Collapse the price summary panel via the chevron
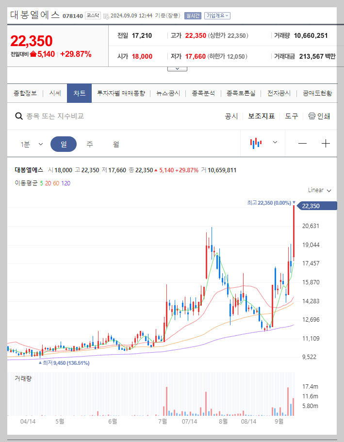This screenshot has height=442, width=344. (x=177, y=68)
